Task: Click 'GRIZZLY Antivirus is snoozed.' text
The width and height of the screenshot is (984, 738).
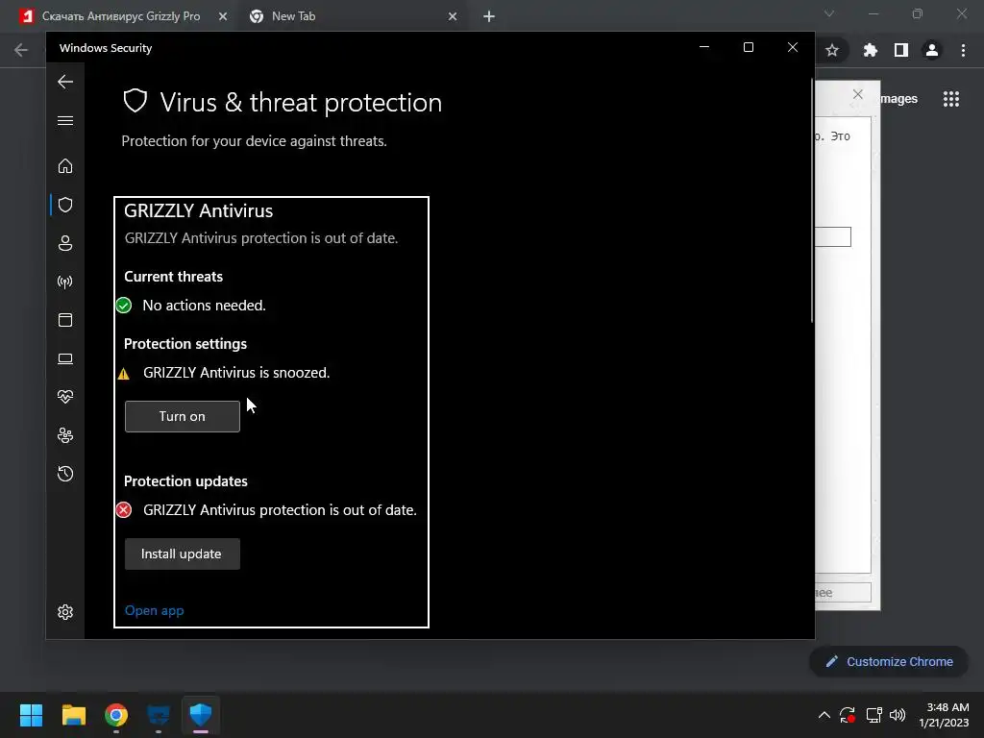Action: coord(236,373)
